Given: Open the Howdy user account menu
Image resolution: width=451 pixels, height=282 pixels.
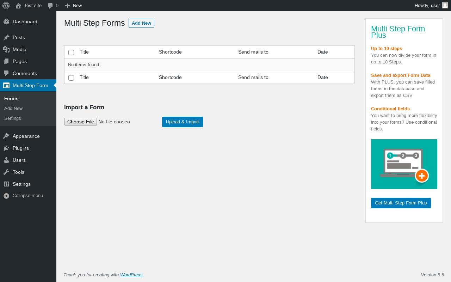Looking at the screenshot, I should [x=431, y=6].
